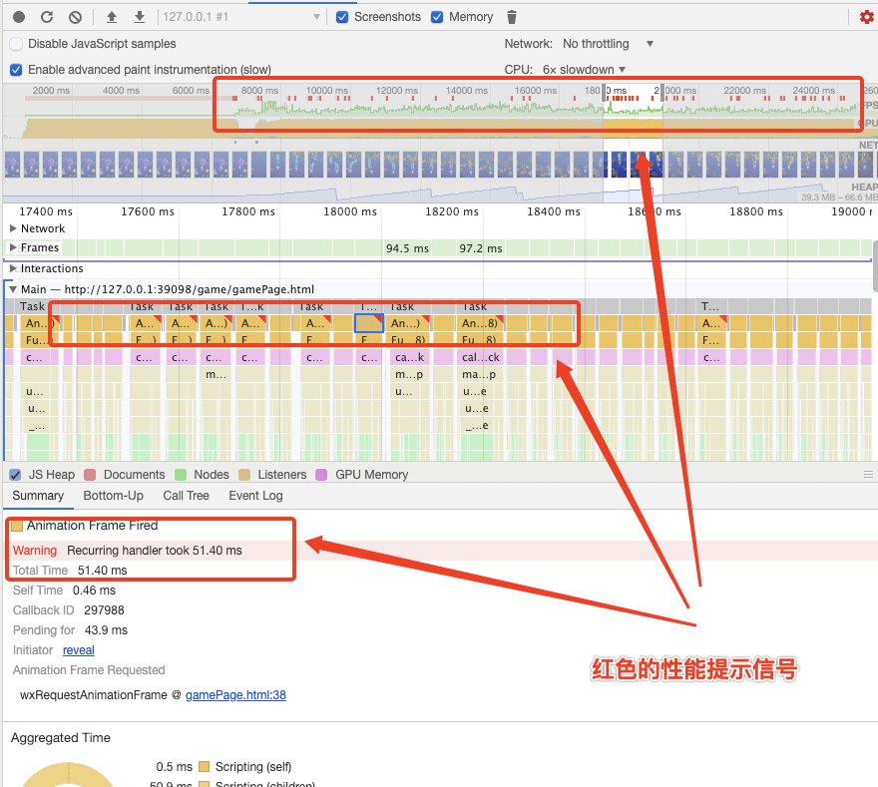Open the Call Tree tab
Screen dimensions: 878x787
(x=186, y=496)
